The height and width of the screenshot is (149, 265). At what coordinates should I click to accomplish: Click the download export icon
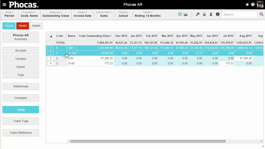click(x=211, y=14)
